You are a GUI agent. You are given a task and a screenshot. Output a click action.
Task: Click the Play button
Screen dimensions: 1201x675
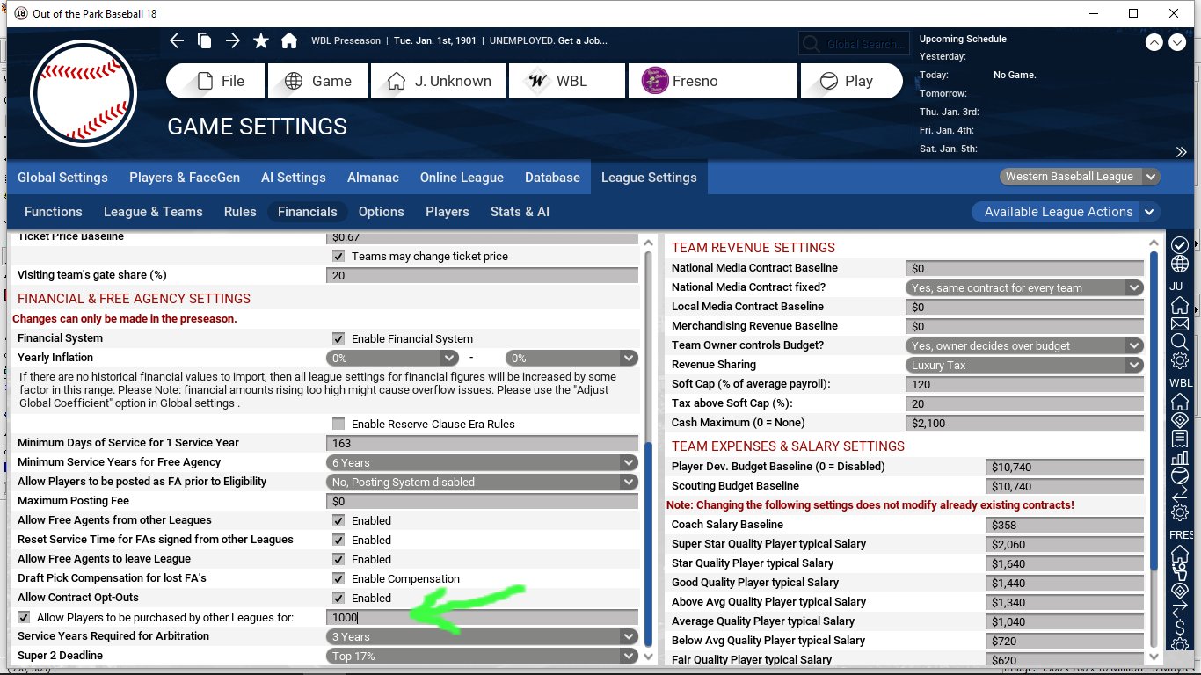[x=850, y=81]
